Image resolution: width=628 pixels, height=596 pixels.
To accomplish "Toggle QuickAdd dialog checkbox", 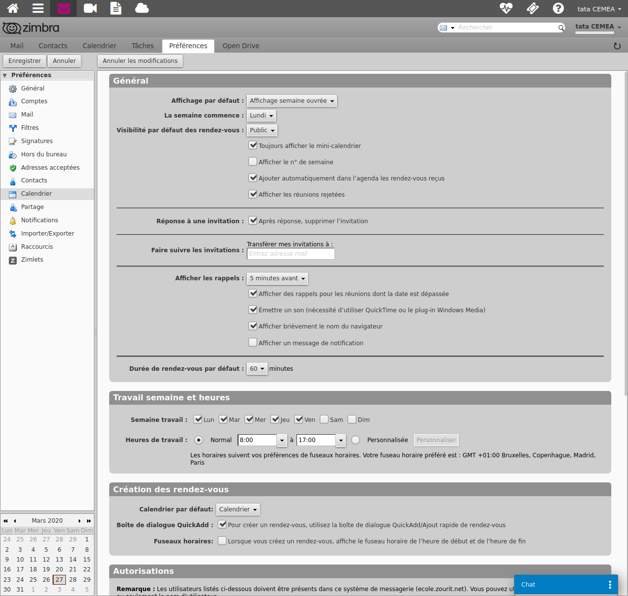I will 222,524.
